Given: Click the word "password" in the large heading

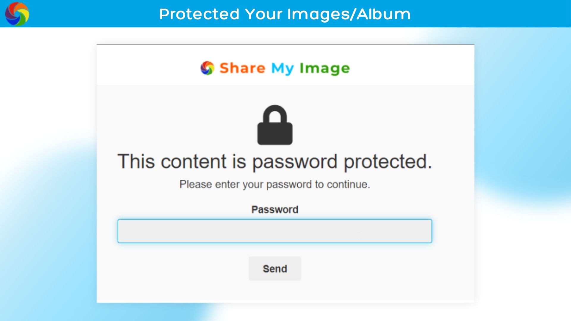Looking at the screenshot, I should pos(295,162).
